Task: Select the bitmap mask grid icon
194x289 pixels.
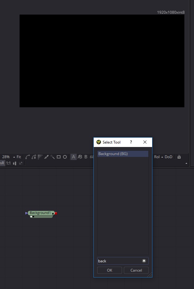Action: pos(40,157)
